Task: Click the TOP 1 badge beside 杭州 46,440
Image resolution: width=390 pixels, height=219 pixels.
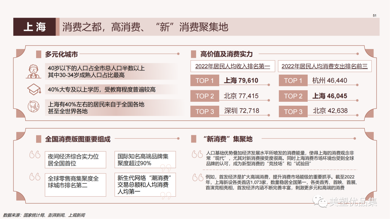Action: [293, 80]
